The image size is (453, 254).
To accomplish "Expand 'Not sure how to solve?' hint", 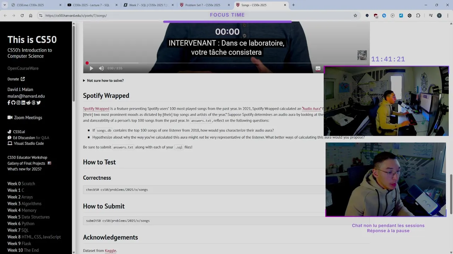I will [x=103, y=80].
